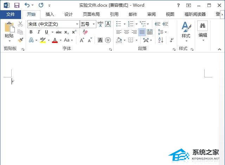Viewport: 225px width, 165px height.
Task: Switch to the 插入 Insert tab
Action: coord(50,14)
